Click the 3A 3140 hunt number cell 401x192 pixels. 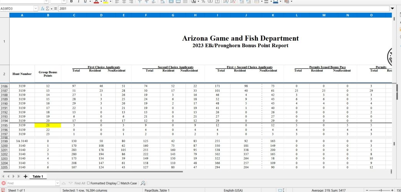[22, 141]
